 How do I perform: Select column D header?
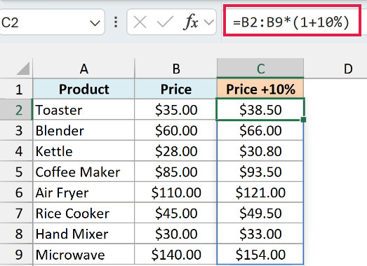coord(348,69)
